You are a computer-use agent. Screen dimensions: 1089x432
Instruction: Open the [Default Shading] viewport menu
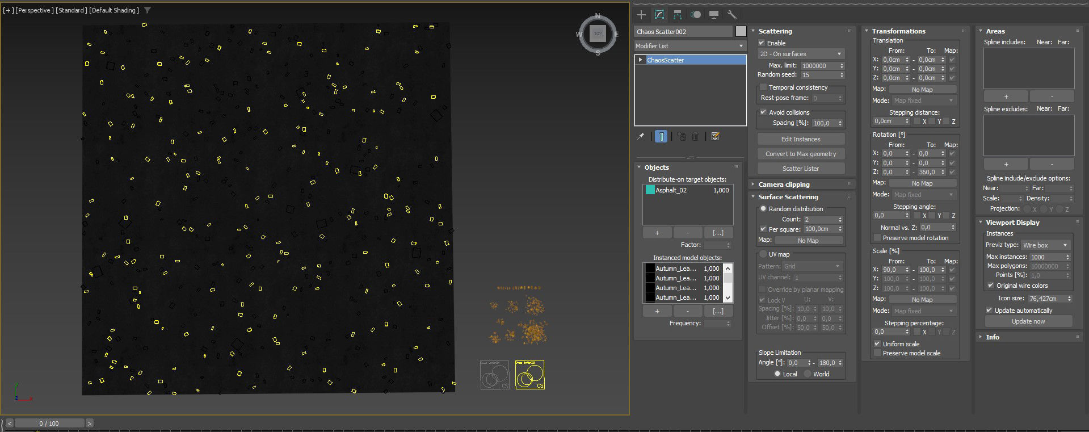(114, 10)
